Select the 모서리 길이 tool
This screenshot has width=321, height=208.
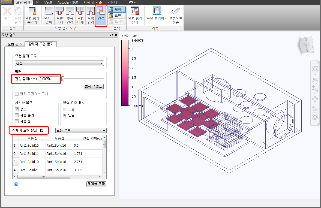click(x=49, y=16)
